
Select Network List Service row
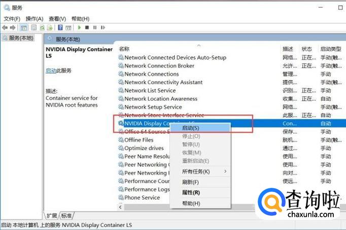tap(150, 90)
